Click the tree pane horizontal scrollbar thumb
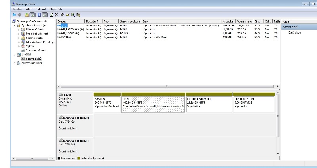The width and height of the screenshot is (317, 168). pos(32,159)
